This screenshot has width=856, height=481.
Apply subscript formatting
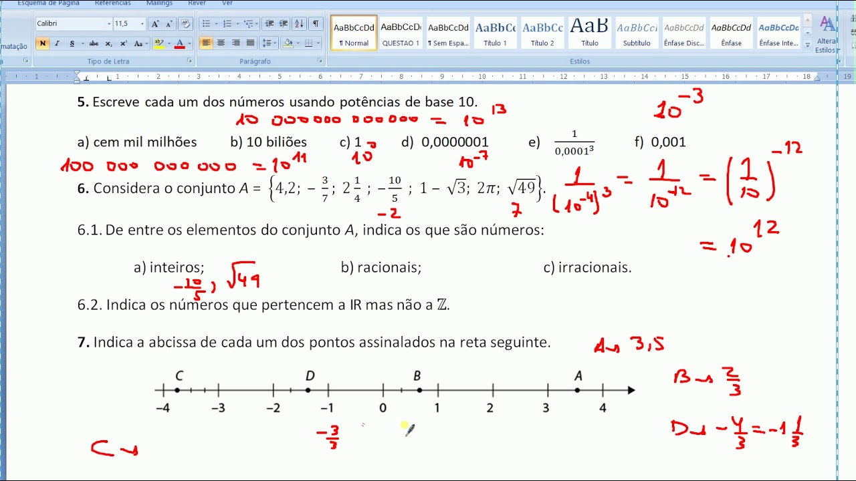pos(110,43)
